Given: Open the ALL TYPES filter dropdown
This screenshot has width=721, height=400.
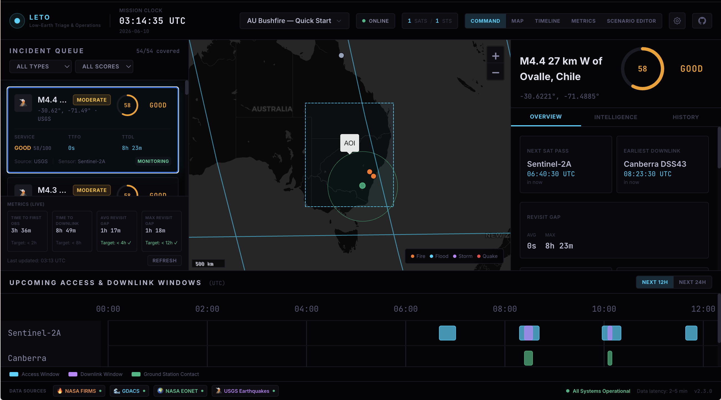Looking at the screenshot, I should pos(40,66).
